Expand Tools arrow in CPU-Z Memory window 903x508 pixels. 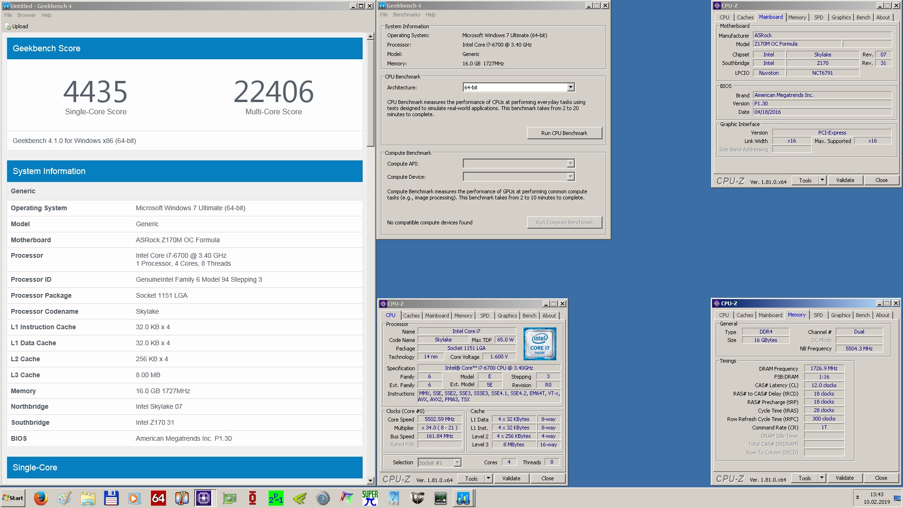click(x=822, y=478)
